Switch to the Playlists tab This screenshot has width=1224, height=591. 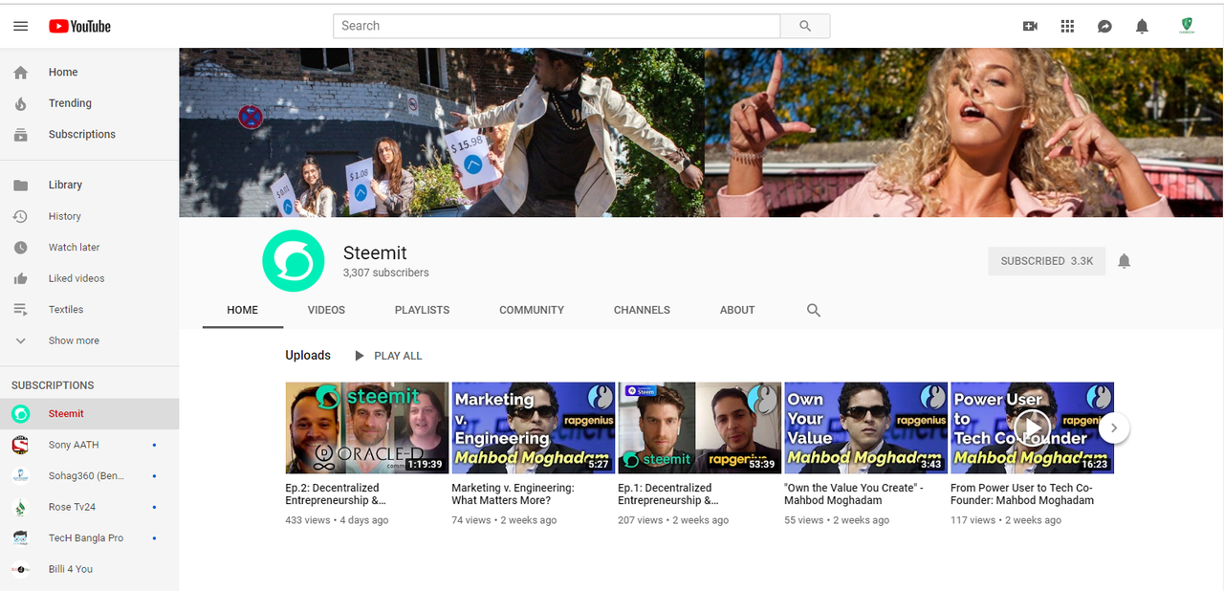[422, 310]
